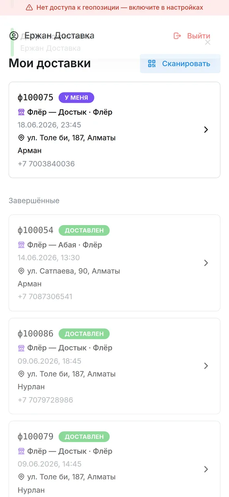Click the user profile icon beside Ержан Доставка
Image resolution: width=229 pixels, height=497 pixels.
coord(14,36)
